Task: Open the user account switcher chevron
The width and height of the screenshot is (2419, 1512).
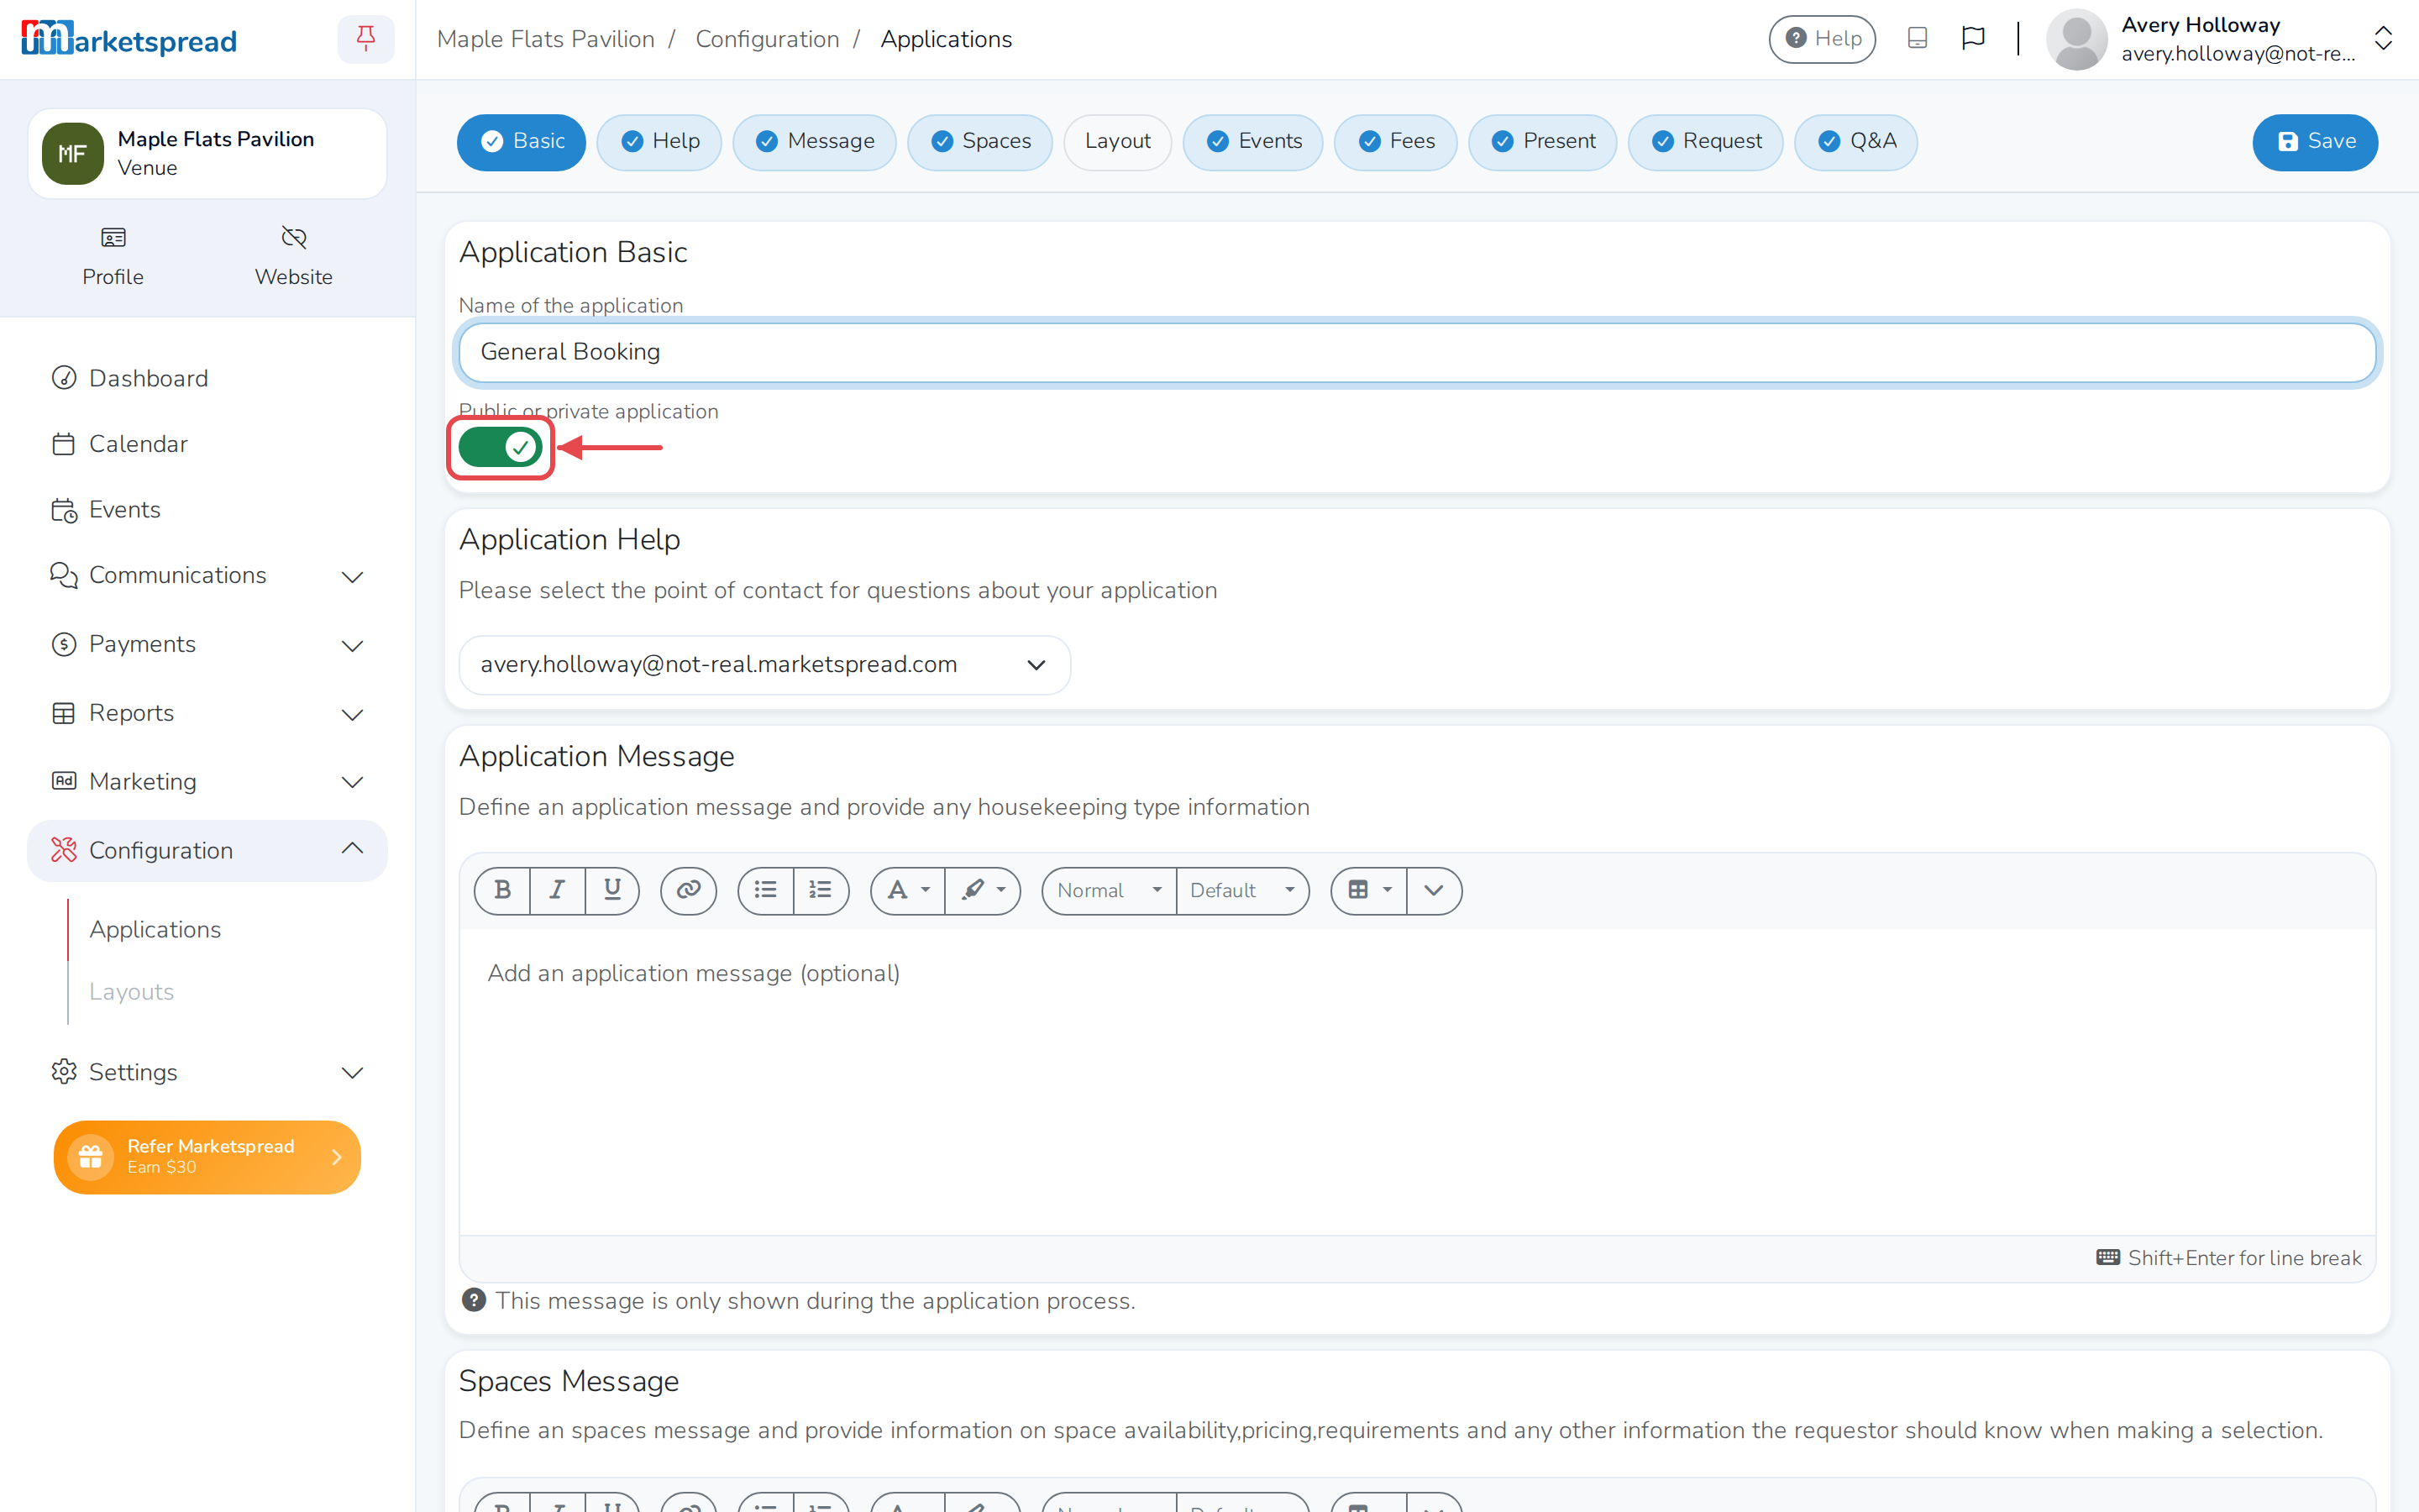Action: pos(2383,39)
